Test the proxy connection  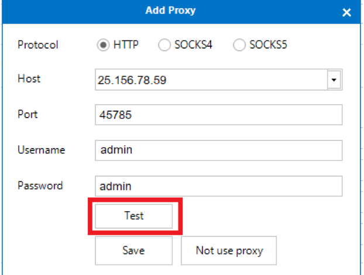(x=133, y=216)
